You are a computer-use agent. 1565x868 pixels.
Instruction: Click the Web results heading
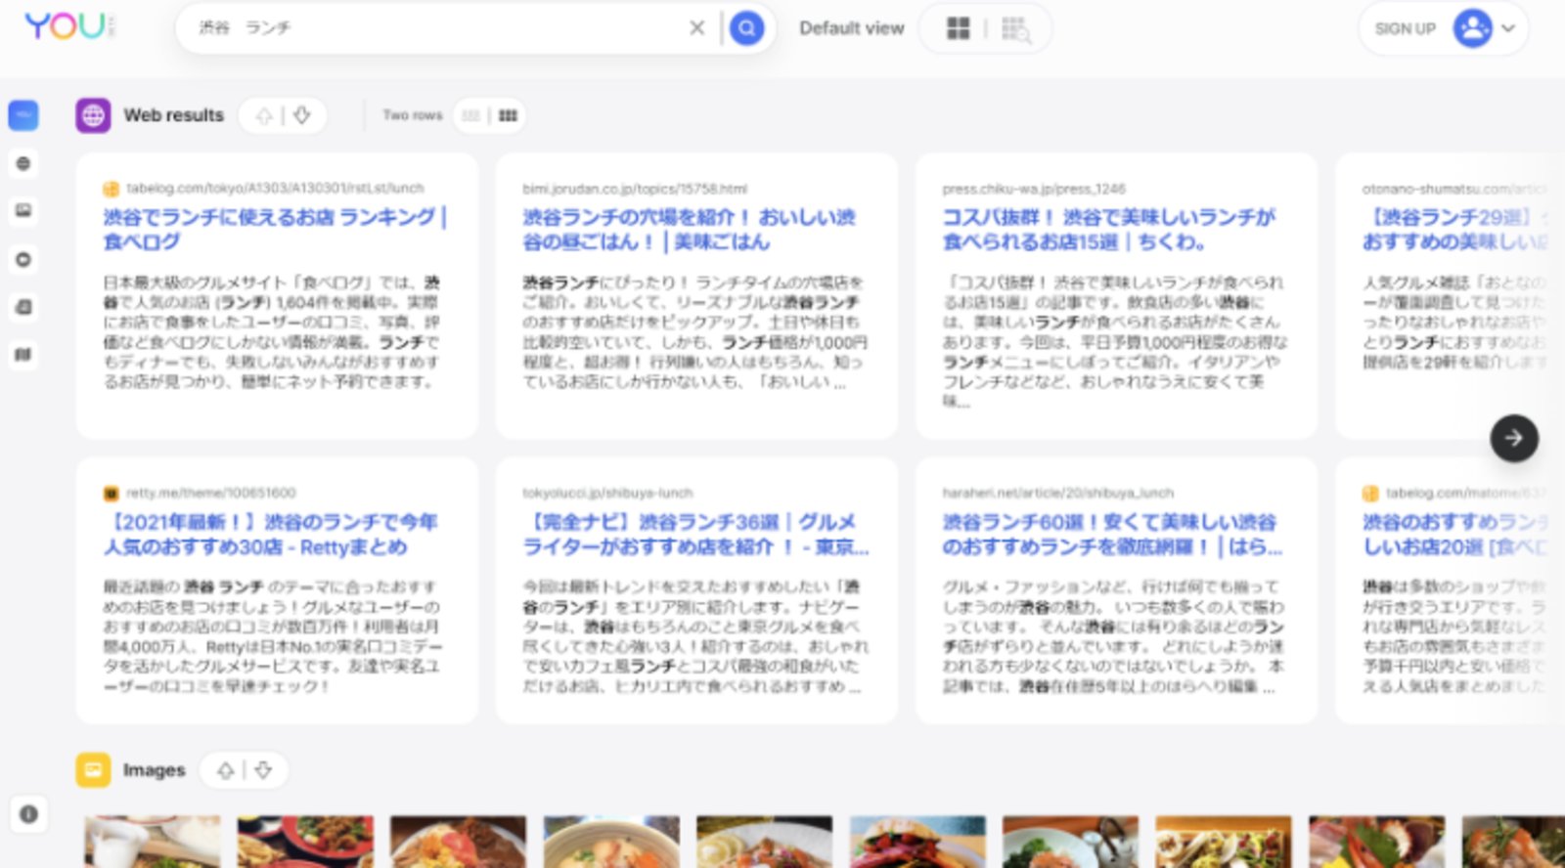(x=173, y=115)
